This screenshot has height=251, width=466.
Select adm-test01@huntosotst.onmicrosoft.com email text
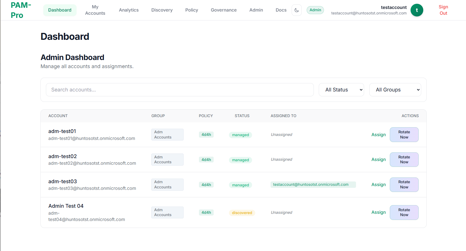coord(92,138)
